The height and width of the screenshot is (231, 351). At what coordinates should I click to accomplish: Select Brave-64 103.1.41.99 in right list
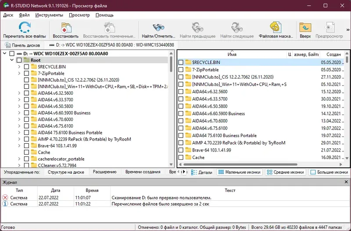[x=211, y=150]
